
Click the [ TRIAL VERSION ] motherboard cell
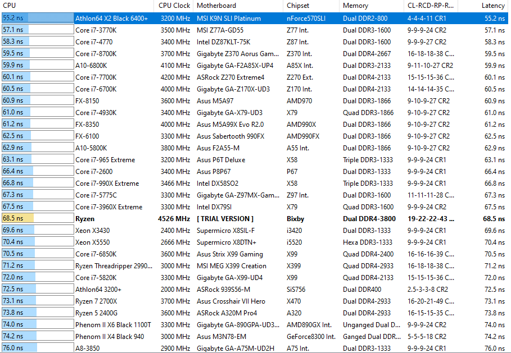click(x=225, y=219)
